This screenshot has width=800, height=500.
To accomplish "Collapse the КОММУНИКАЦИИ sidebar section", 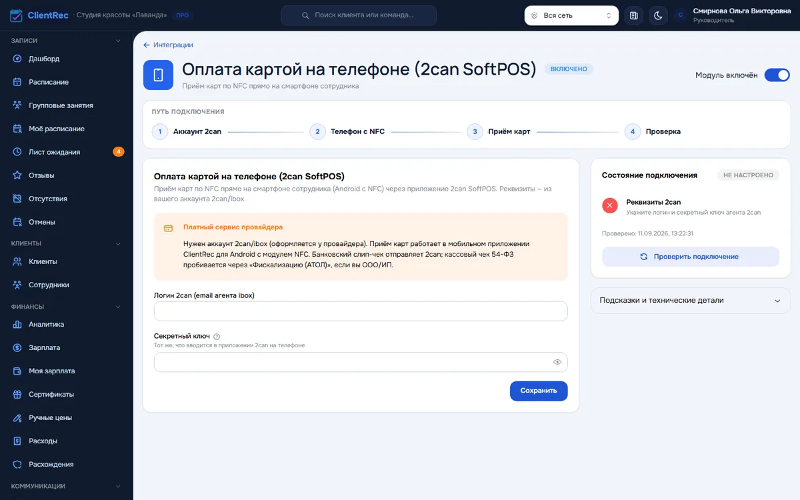I will pos(118,487).
